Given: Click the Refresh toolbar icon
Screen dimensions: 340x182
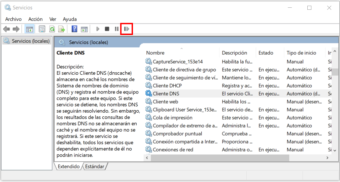Looking at the screenshot, I should (x=52, y=29).
